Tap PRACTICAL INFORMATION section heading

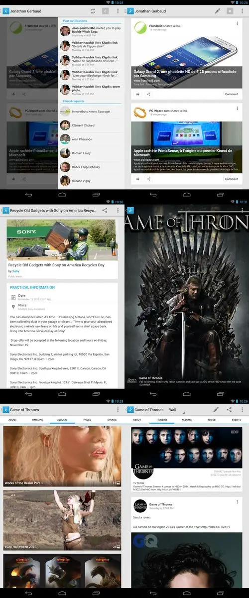tap(32, 287)
